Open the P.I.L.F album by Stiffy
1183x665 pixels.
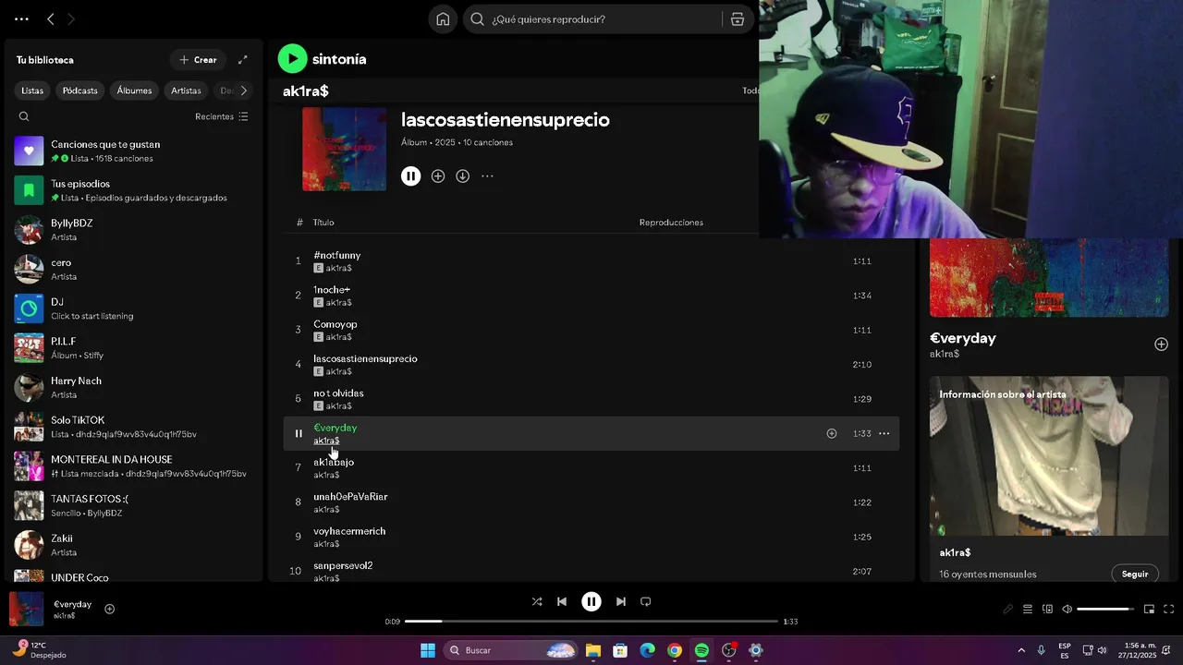click(134, 348)
